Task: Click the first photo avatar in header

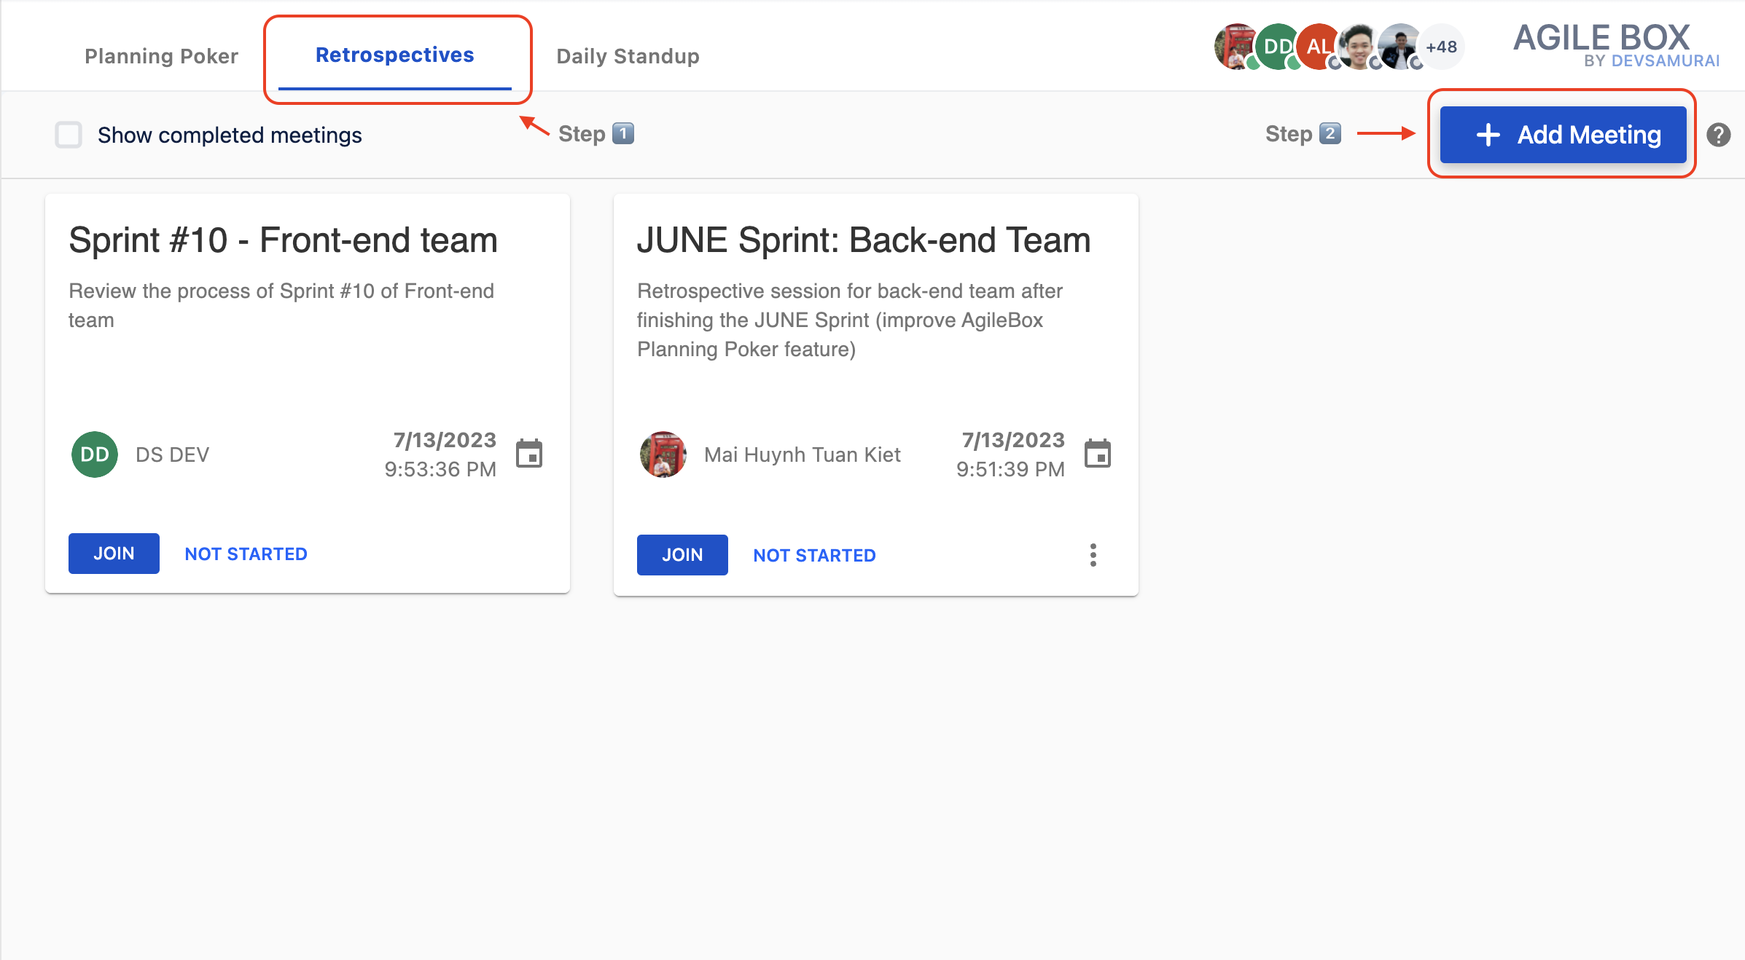Action: (x=1235, y=47)
